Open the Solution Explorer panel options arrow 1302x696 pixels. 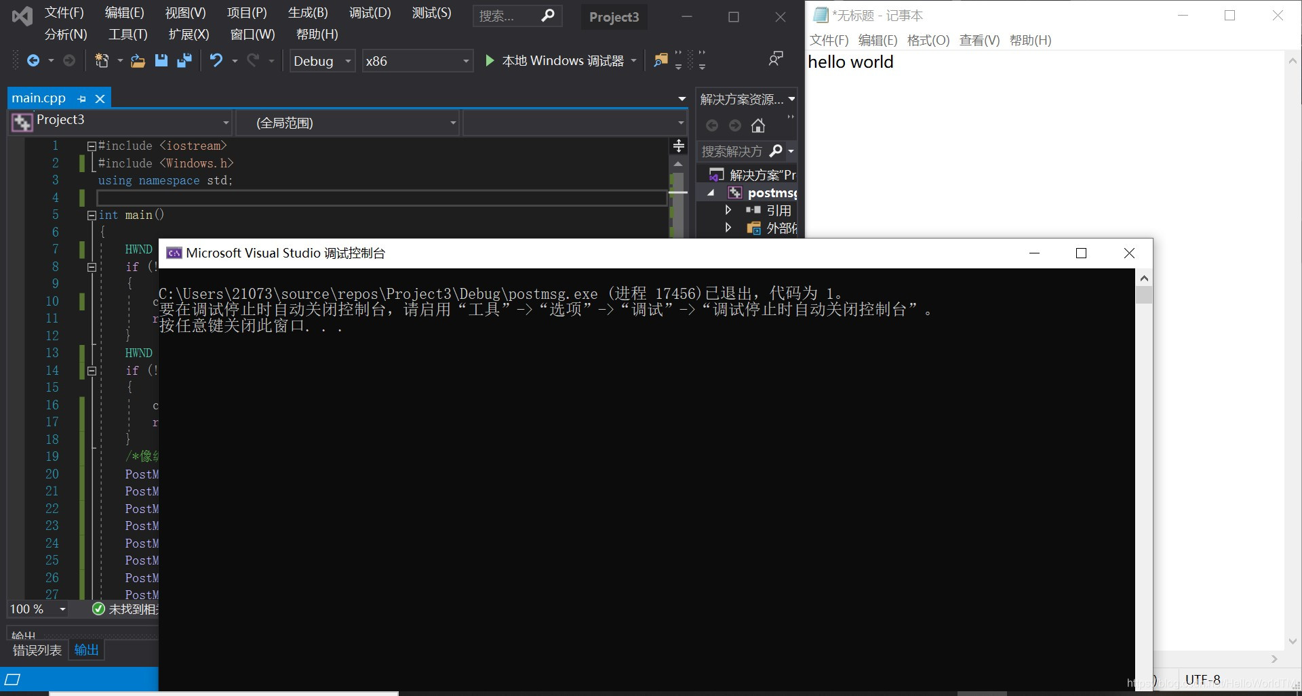791,99
